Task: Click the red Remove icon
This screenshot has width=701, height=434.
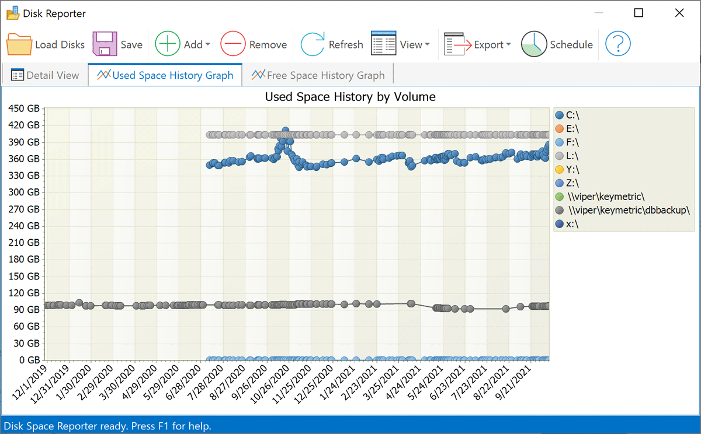Action: 233,43
